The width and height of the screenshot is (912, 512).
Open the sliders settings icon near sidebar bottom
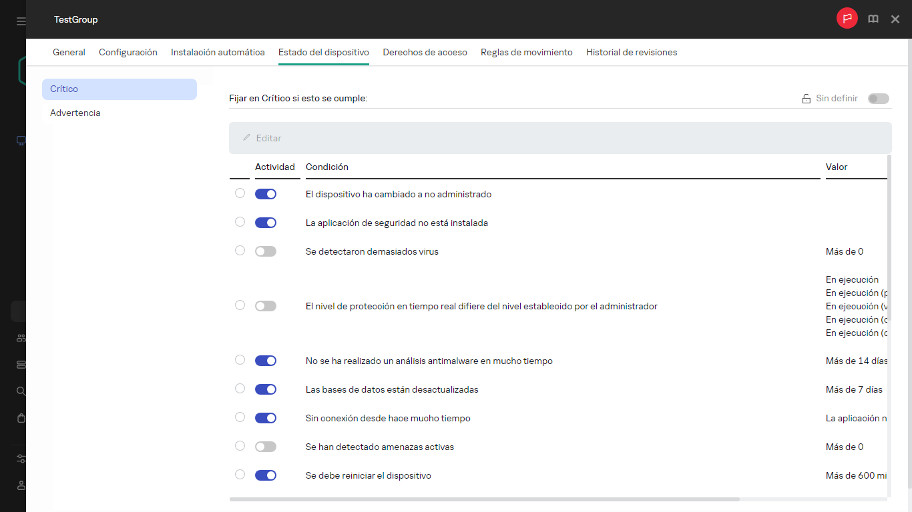[x=20, y=459]
